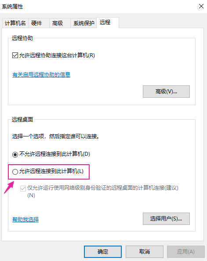The height and width of the screenshot is (261, 207).
Task: Select 不允许远程连接到此计算机 radio option
Action: 15,154
